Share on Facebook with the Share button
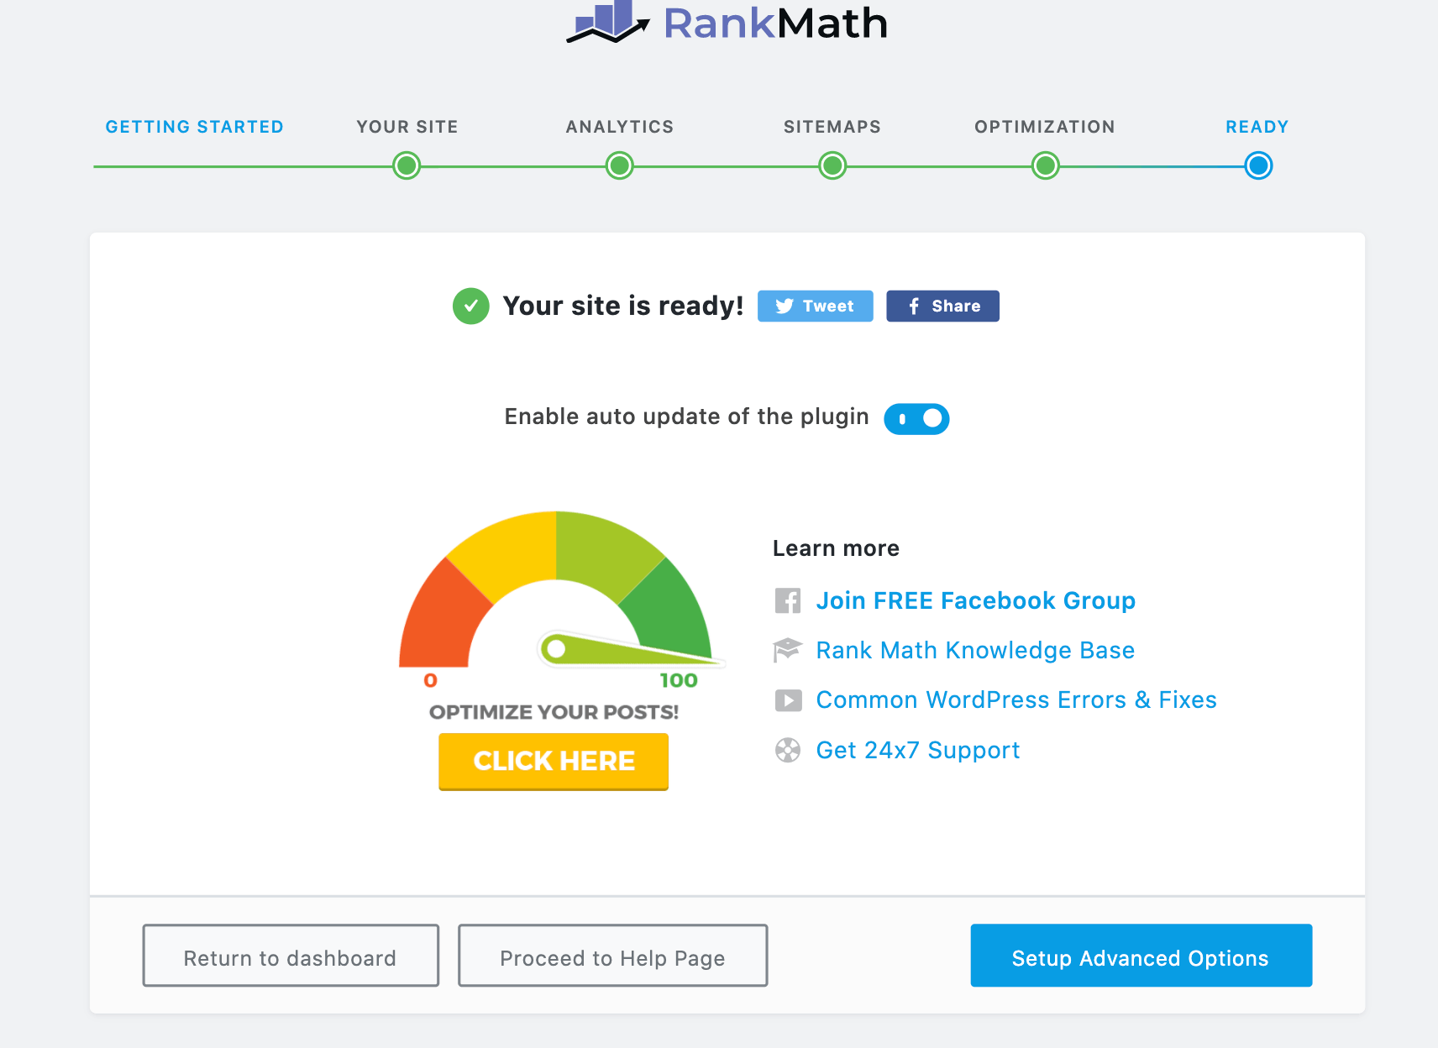The image size is (1438, 1048). point(942,306)
